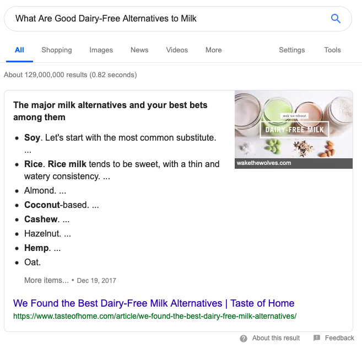Screen dimensions: 362x348
Task: Click the green tasteofhome.com URL
Action: coord(155,316)
